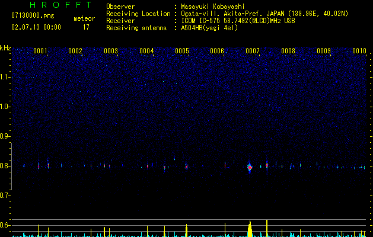Click time marker 0003
Viewport: 373px width, 237px height.
[111, 51]
